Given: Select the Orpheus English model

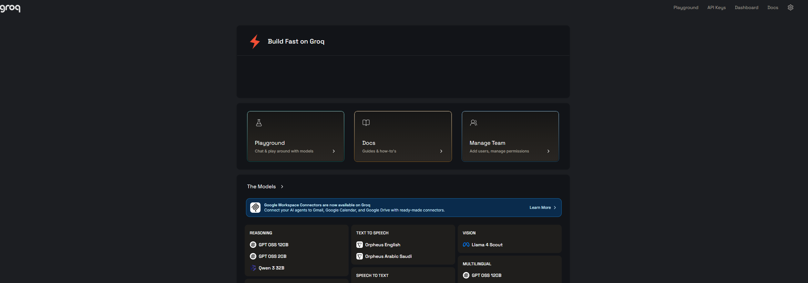Looking at the screenshot, I should 383,245.
